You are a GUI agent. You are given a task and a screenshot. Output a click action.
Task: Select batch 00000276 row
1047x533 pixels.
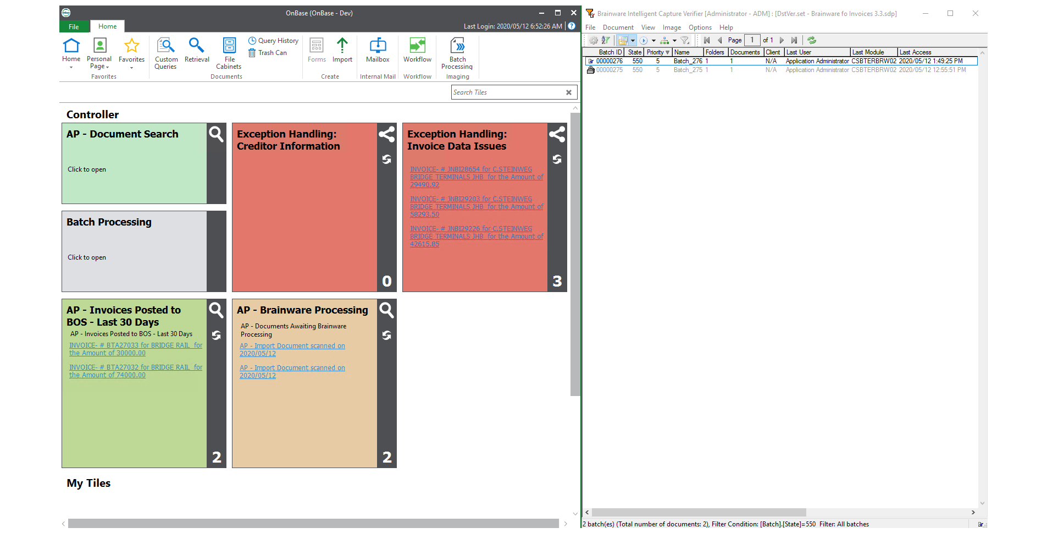[781, 61]
